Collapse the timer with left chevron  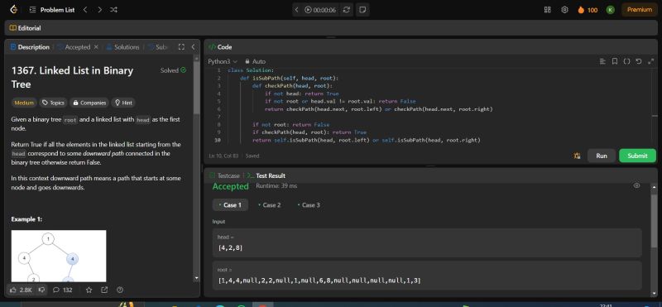296,10
